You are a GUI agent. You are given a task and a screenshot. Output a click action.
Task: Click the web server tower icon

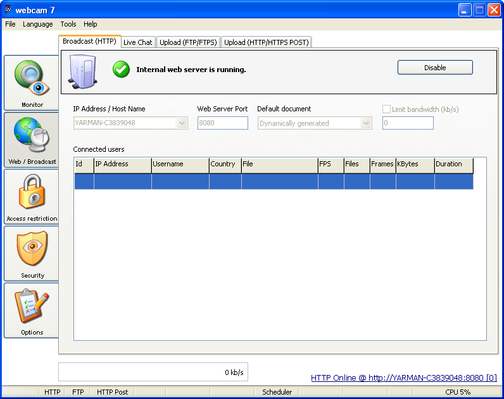pos(82,71)
